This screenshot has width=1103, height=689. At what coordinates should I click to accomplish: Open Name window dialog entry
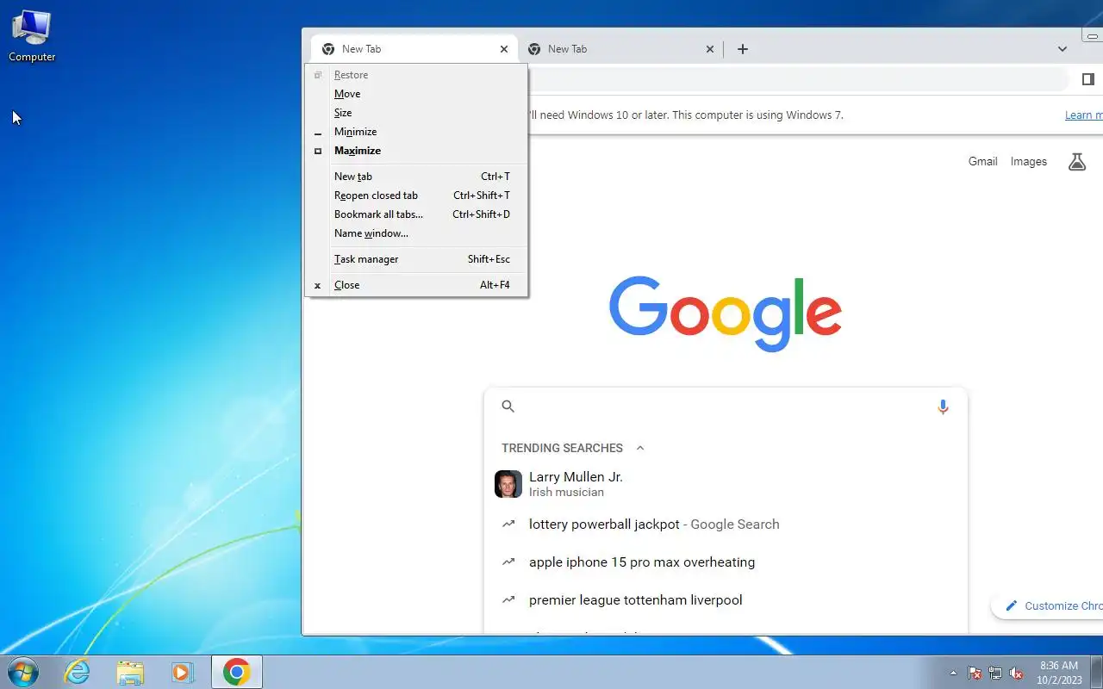click(x=416, y=233)
